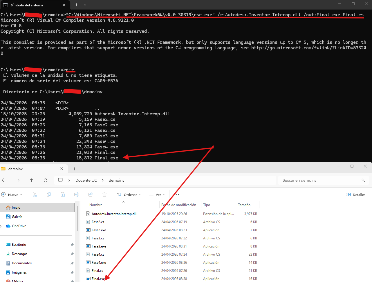
Task: Click the Share icon in Explorer toolbar
Action: coord(91,195)
